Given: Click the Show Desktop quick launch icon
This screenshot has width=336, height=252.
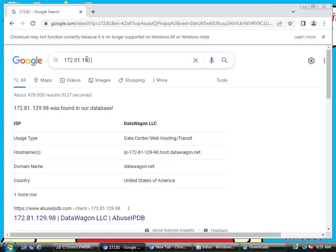Looking at the screenshot, I should tap(24, 247).
